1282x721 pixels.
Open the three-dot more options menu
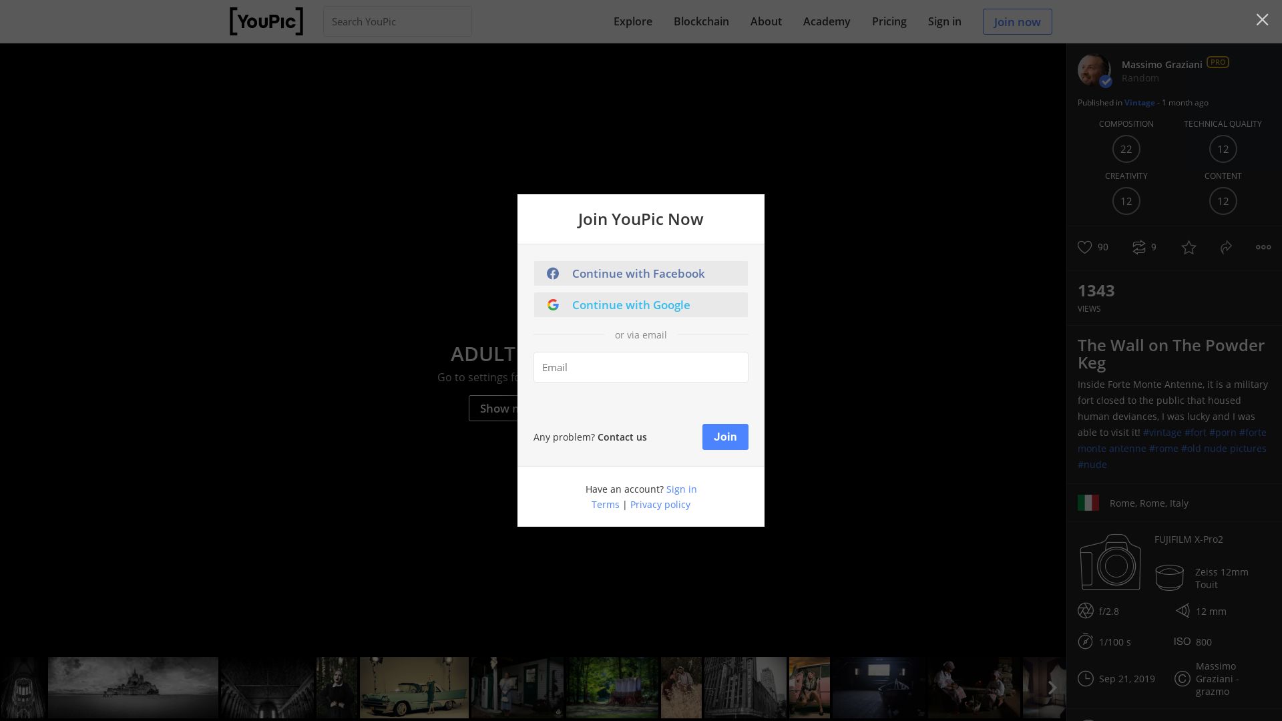pos(1263,248)
